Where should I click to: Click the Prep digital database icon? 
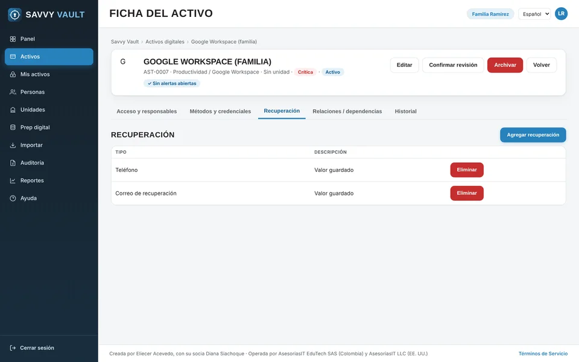tap(13, 127)
